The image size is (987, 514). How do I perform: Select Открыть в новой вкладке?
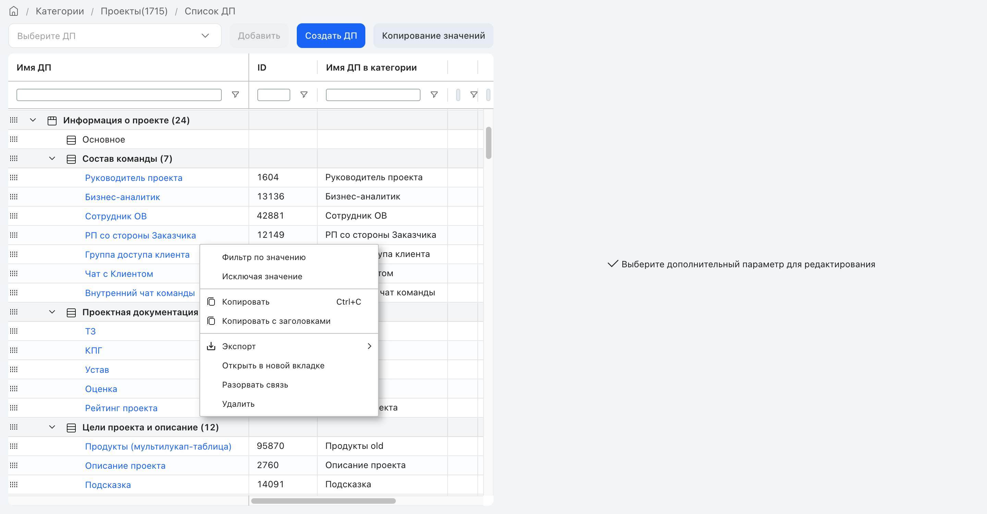pos(289,365)
